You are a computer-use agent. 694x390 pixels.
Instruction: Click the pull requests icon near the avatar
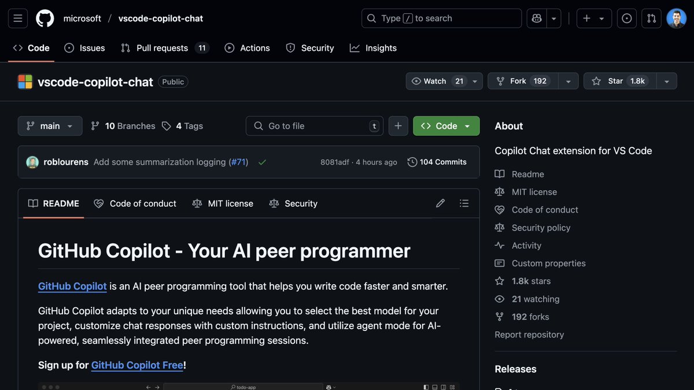click(651, 18)
